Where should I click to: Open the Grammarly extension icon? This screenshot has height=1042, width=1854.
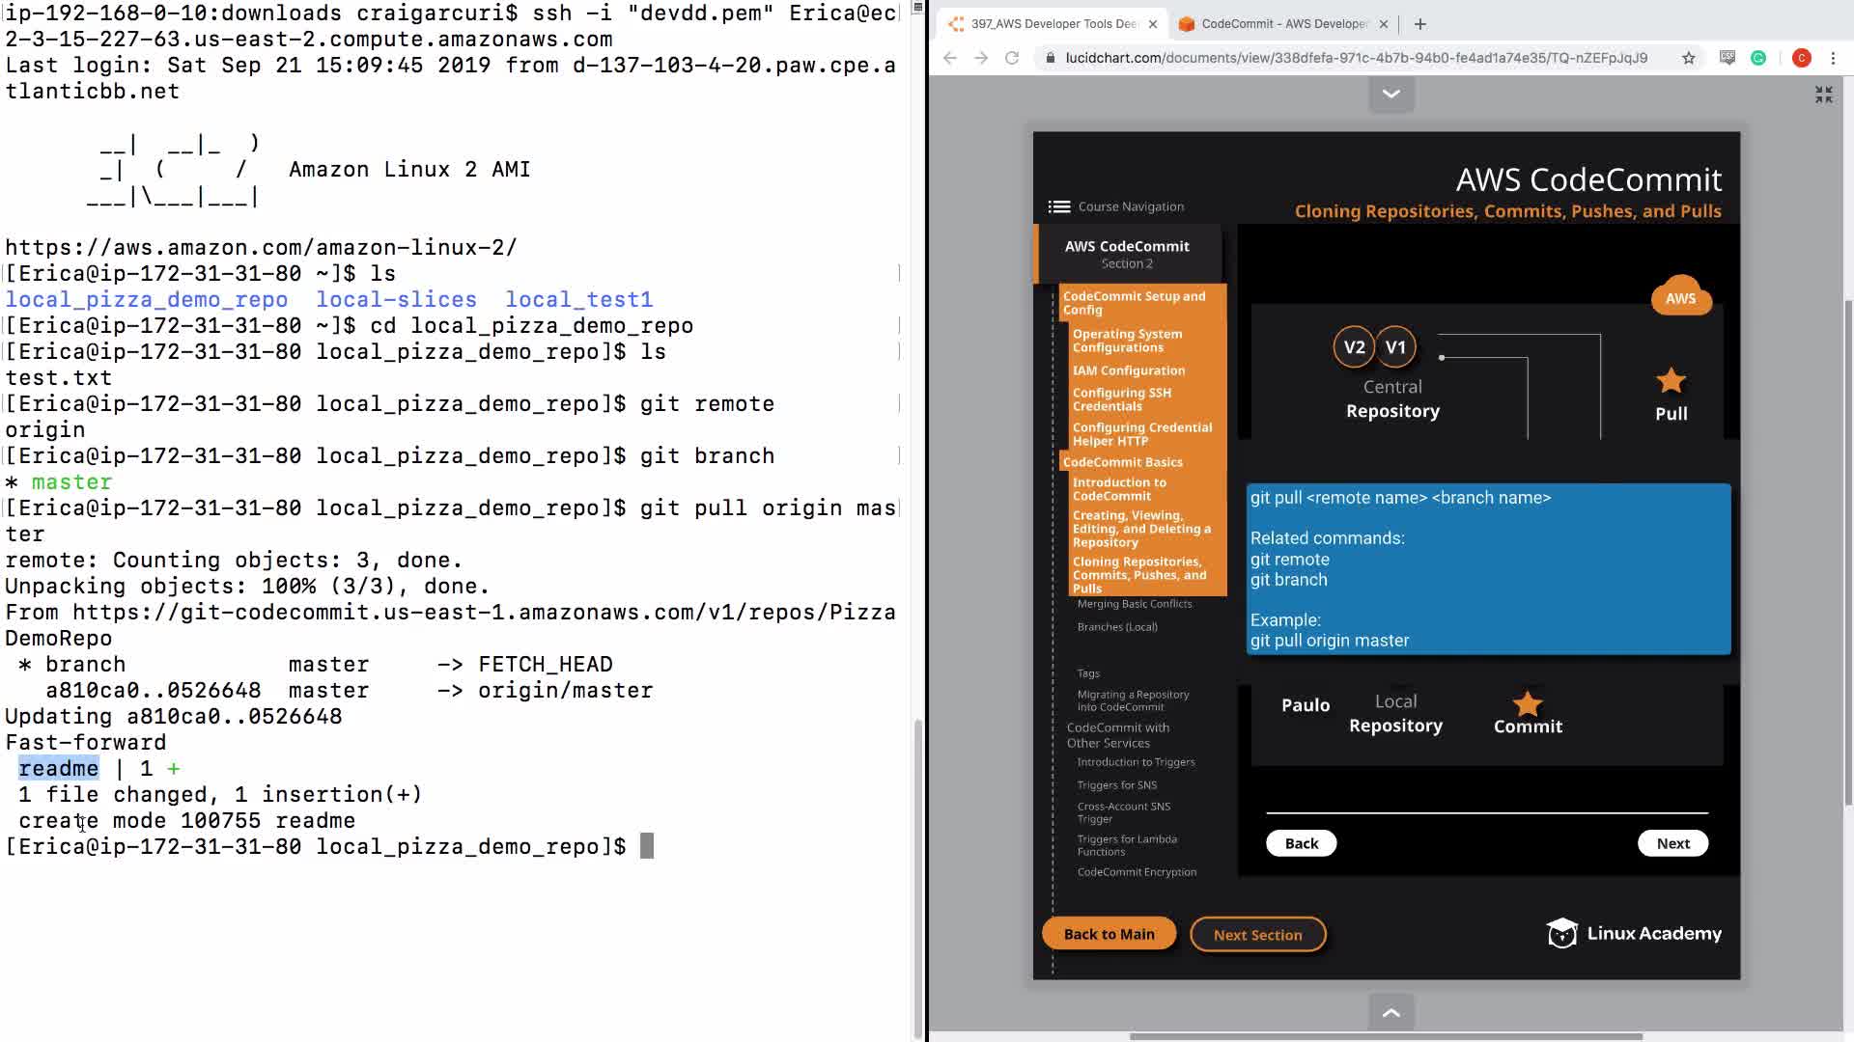(1758, 58)
